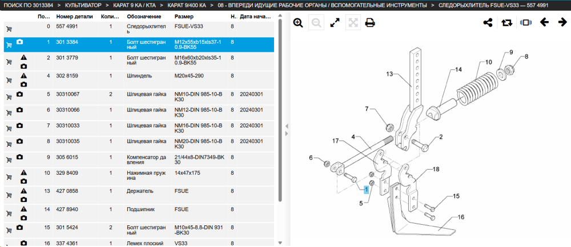Viewport: 571px width, 247px height.
Task: Select row for part 329 8409
Action: pos(139,178)
